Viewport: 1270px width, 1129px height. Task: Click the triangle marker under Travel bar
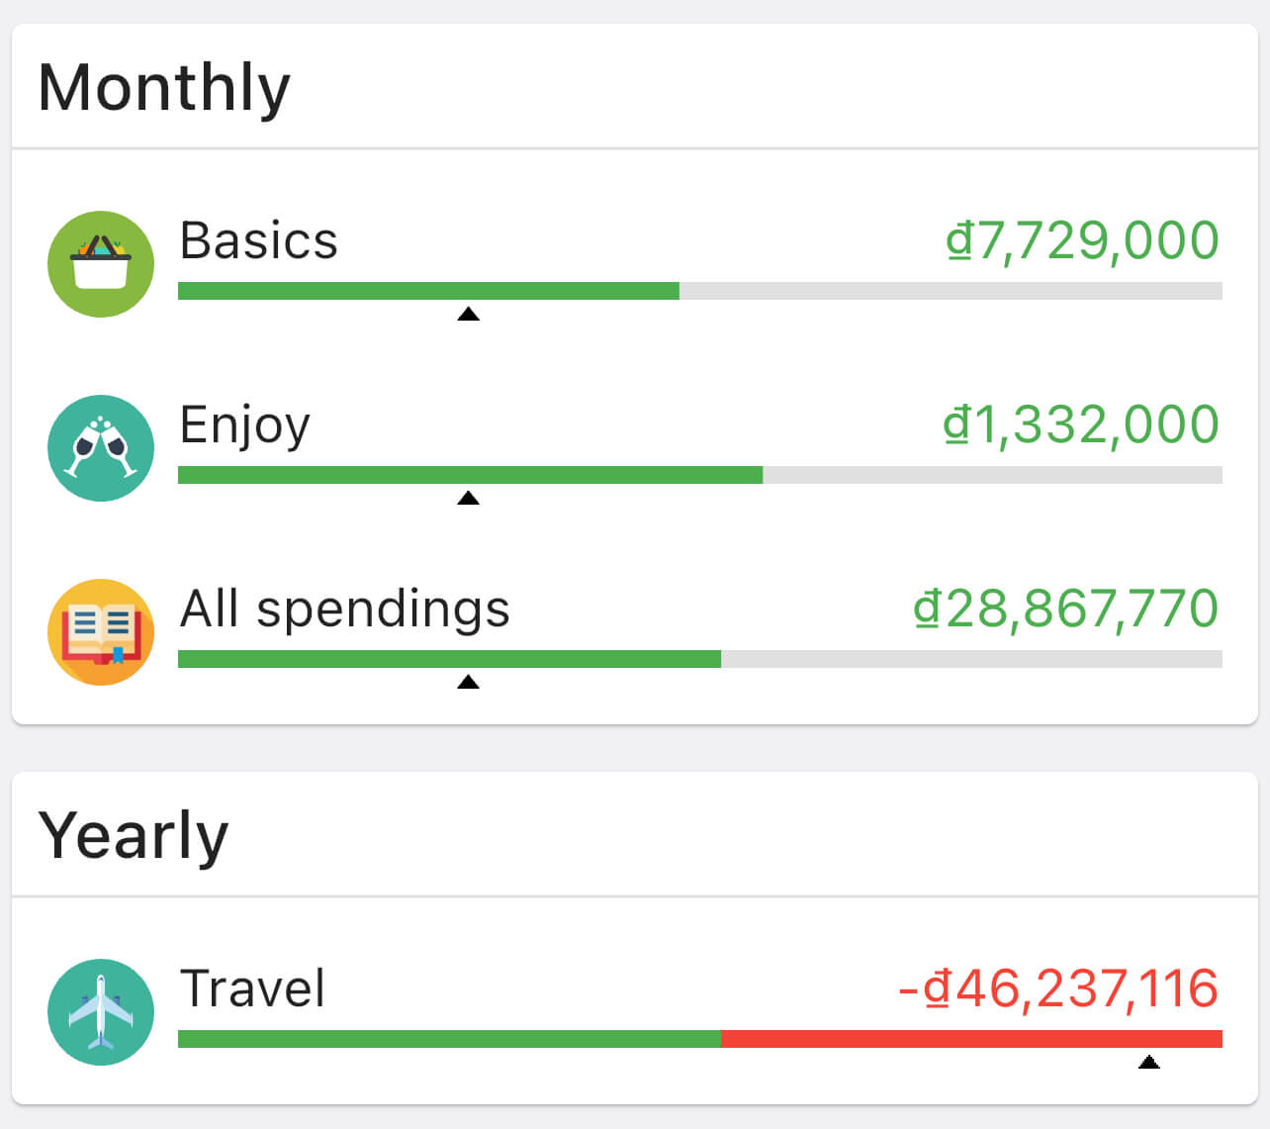tap(1148, 1063)
